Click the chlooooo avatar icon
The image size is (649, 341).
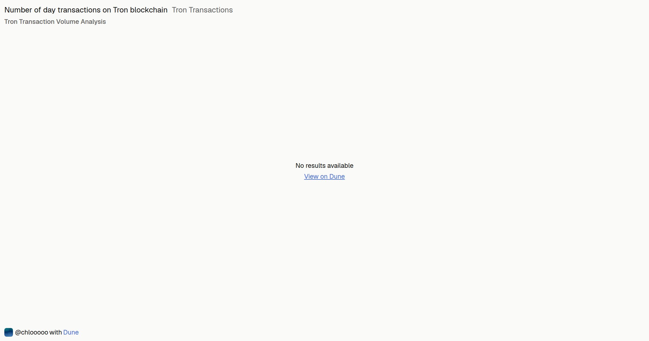(x=9, y=332)
